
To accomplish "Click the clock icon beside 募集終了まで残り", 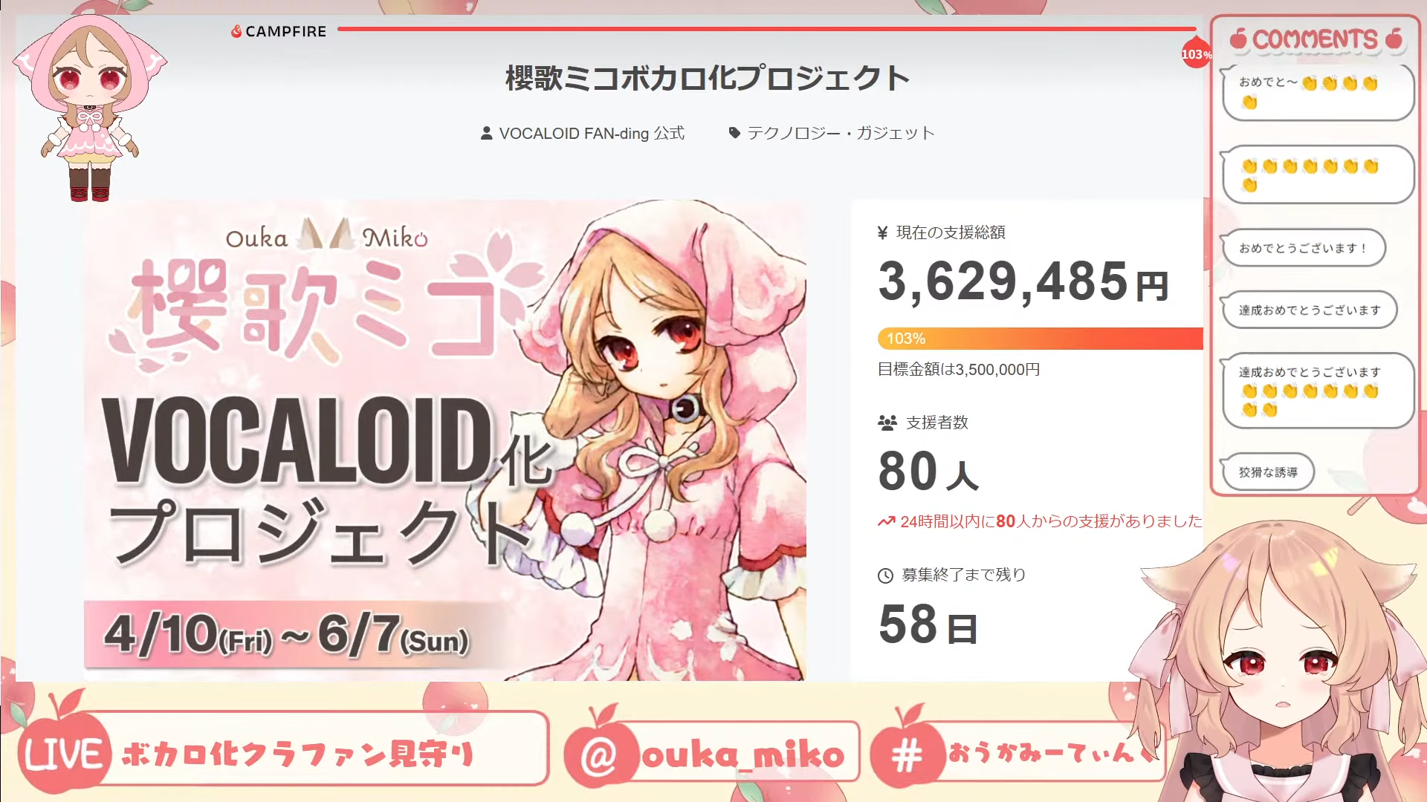I will 885,576.
